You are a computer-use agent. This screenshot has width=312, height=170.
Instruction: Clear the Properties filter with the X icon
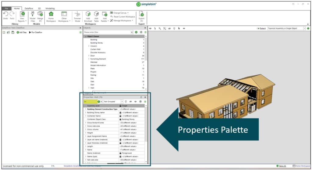pyautogui.click(x=101, y=102)
